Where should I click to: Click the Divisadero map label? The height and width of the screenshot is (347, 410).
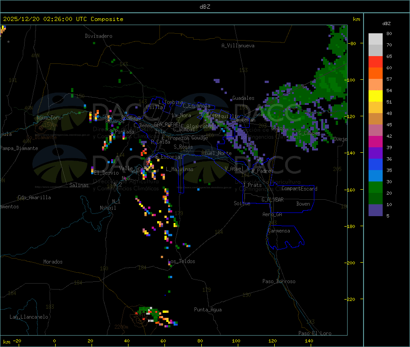(x=98, y=36)
